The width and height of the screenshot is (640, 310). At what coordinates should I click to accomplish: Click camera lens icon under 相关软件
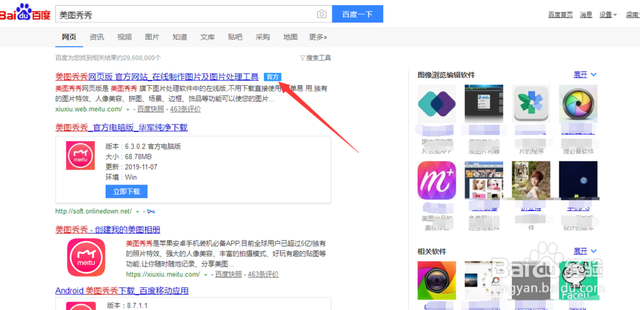pyautogui.click(x=436, y=281)
